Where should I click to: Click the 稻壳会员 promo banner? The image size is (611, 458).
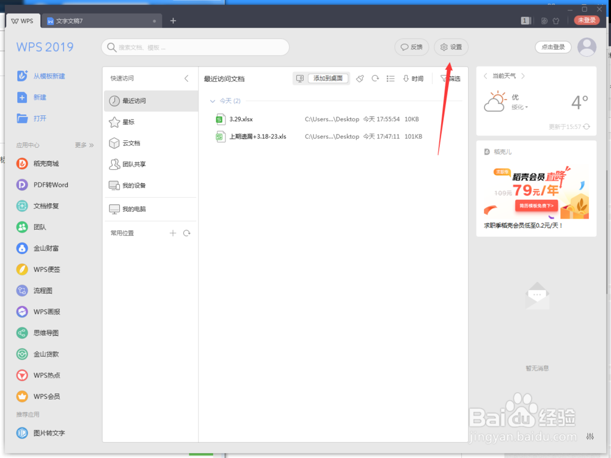(536, 194)
